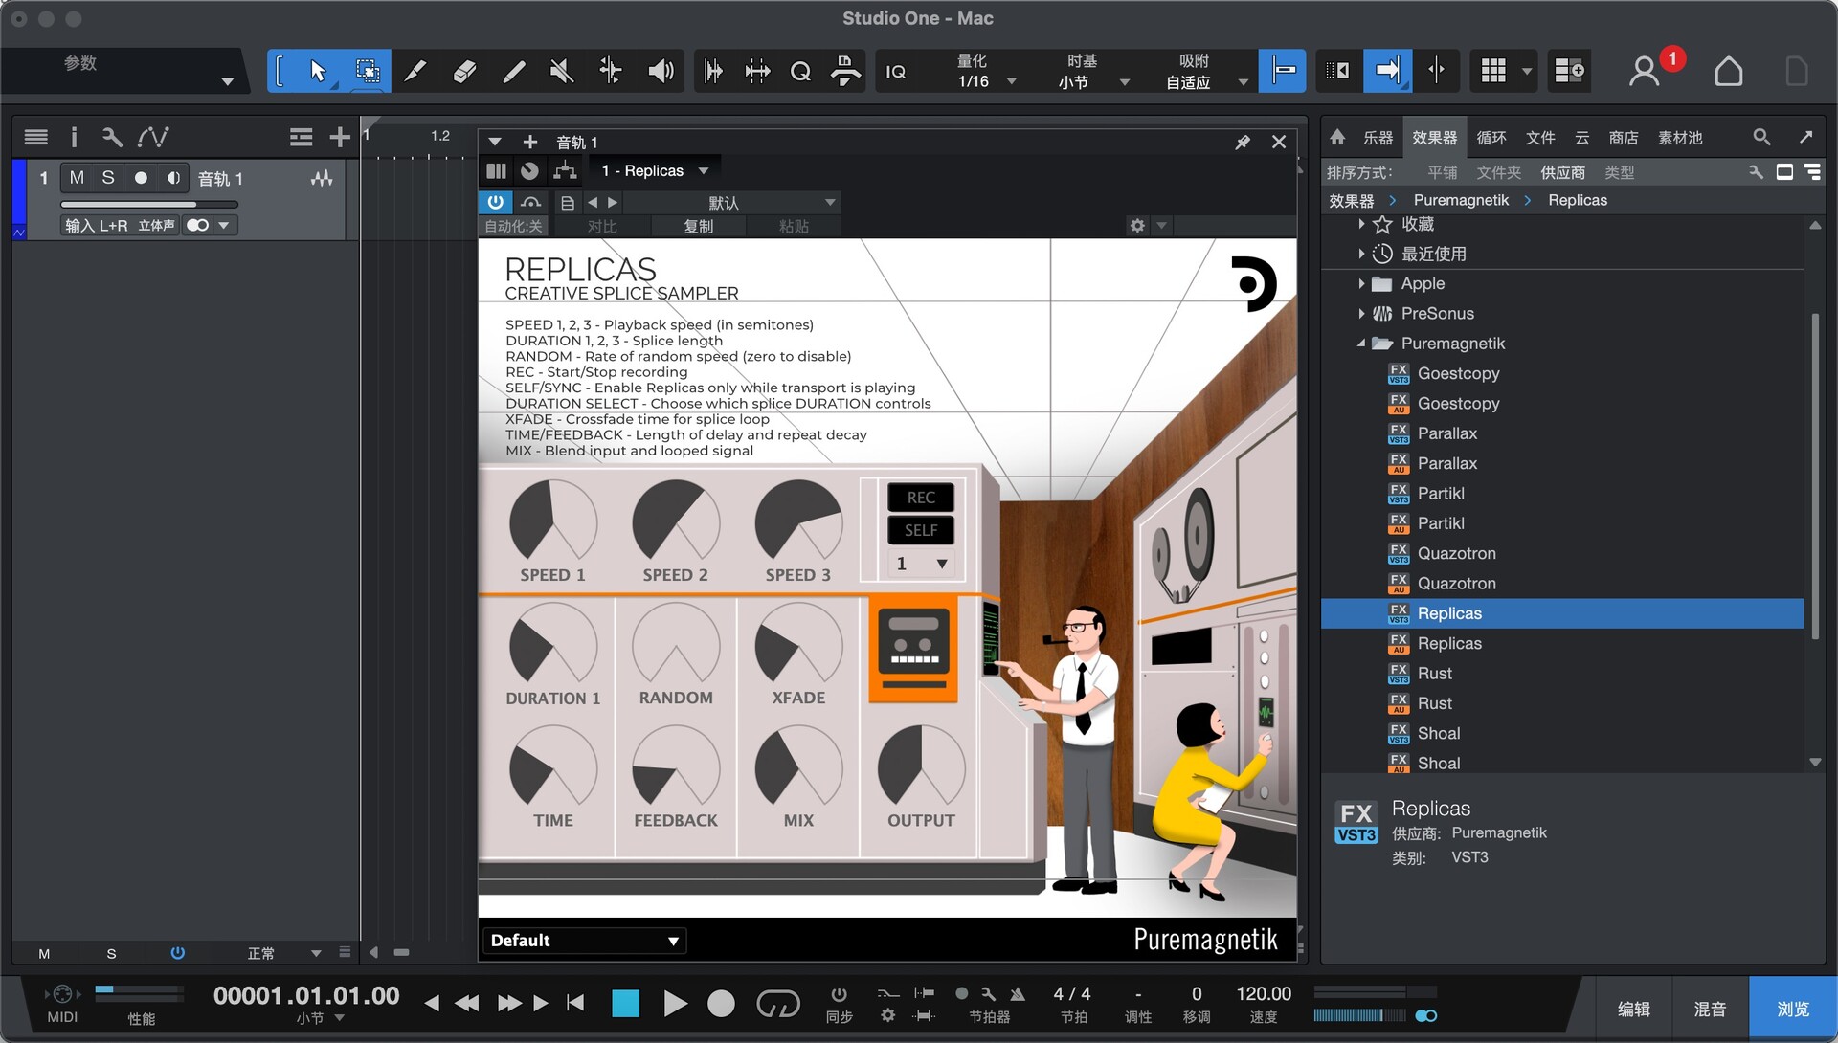Collapse the Puremagnetik folder
This screenshot has width=1838, height=1043.
[x=1361, y=344]
